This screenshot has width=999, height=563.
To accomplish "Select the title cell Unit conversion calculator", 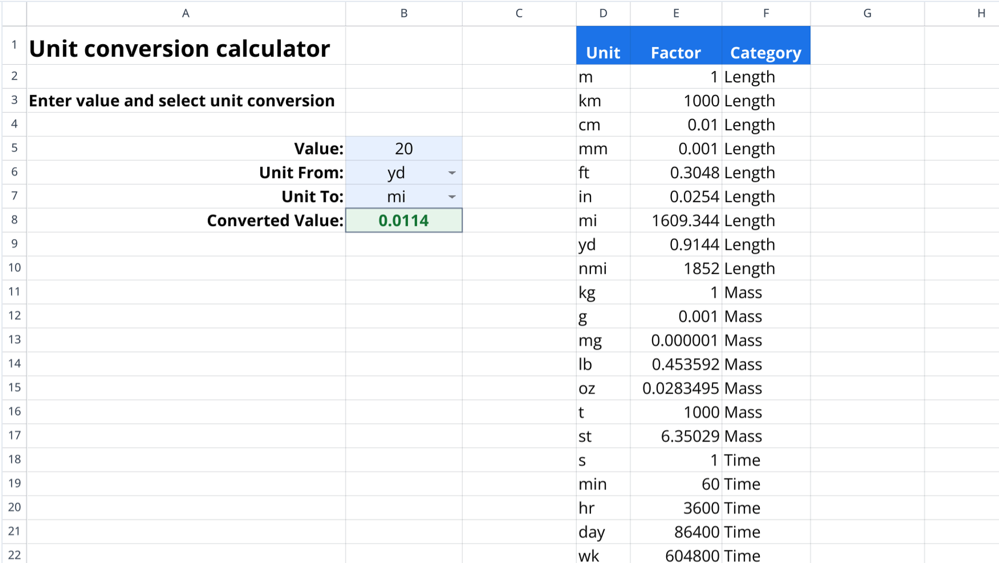I will click(186, 46).
